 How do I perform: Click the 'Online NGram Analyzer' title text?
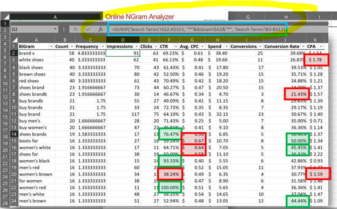(x=140, y=17)
